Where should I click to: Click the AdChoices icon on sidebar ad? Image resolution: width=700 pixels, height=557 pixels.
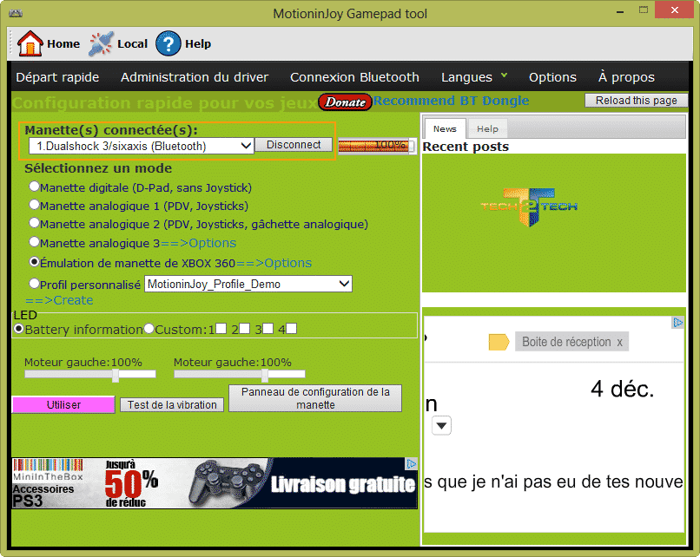tap(677, 323)
